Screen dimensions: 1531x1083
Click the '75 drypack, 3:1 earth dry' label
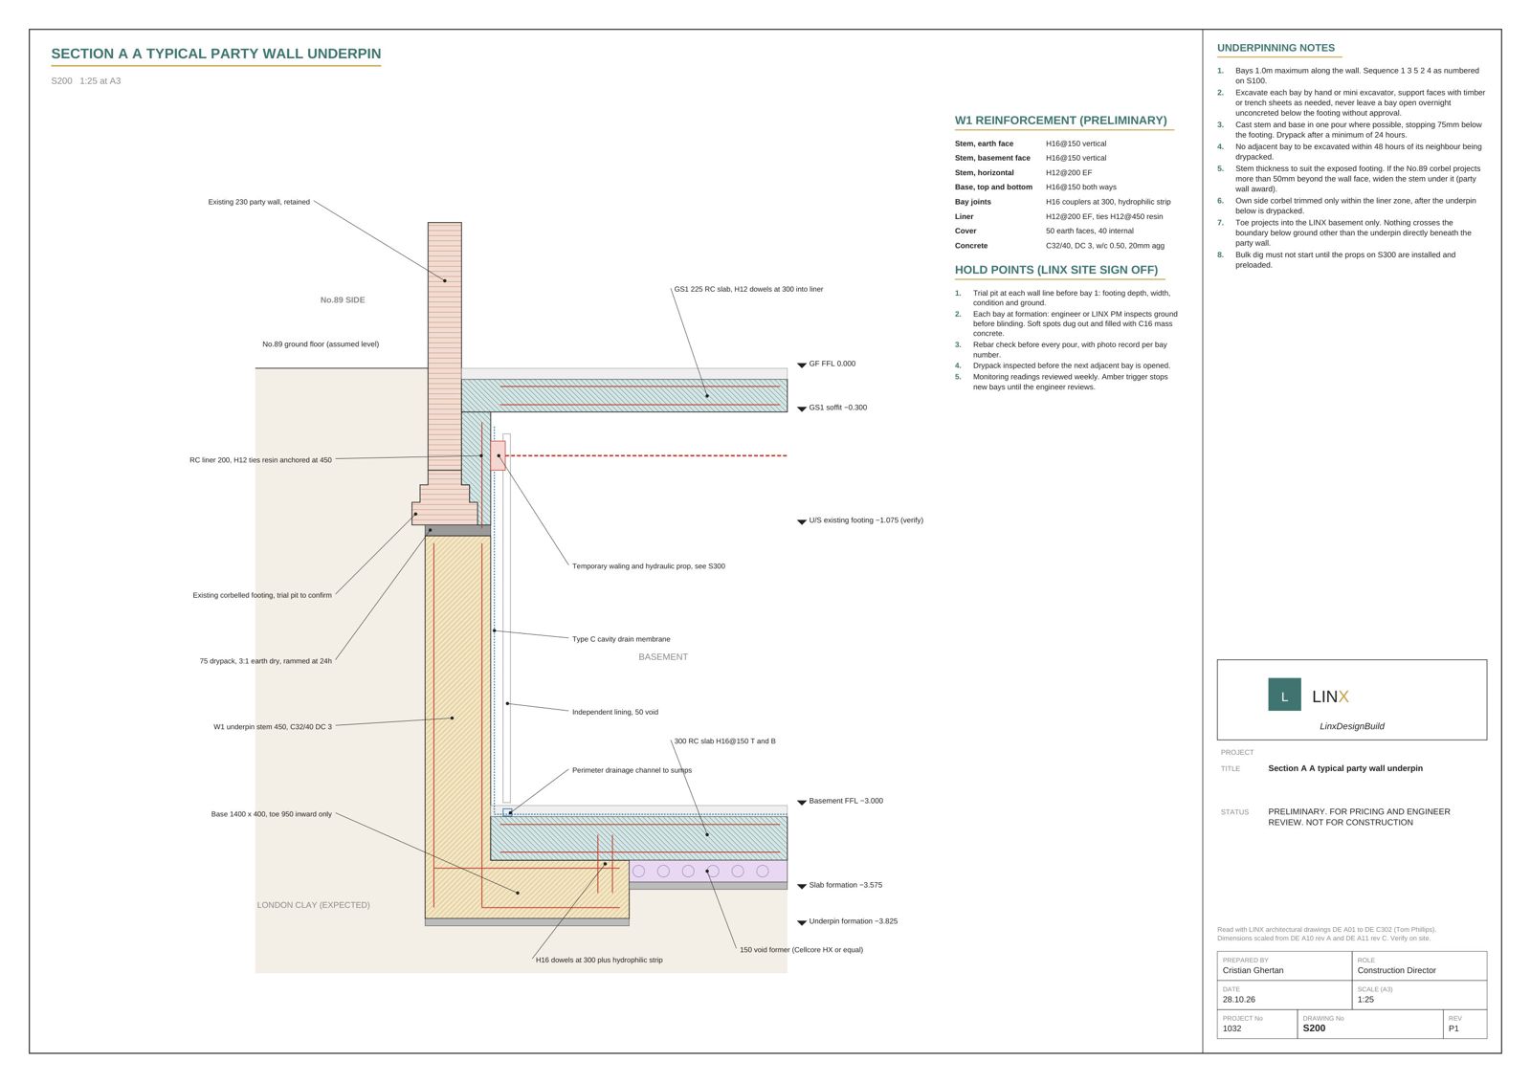266,661
